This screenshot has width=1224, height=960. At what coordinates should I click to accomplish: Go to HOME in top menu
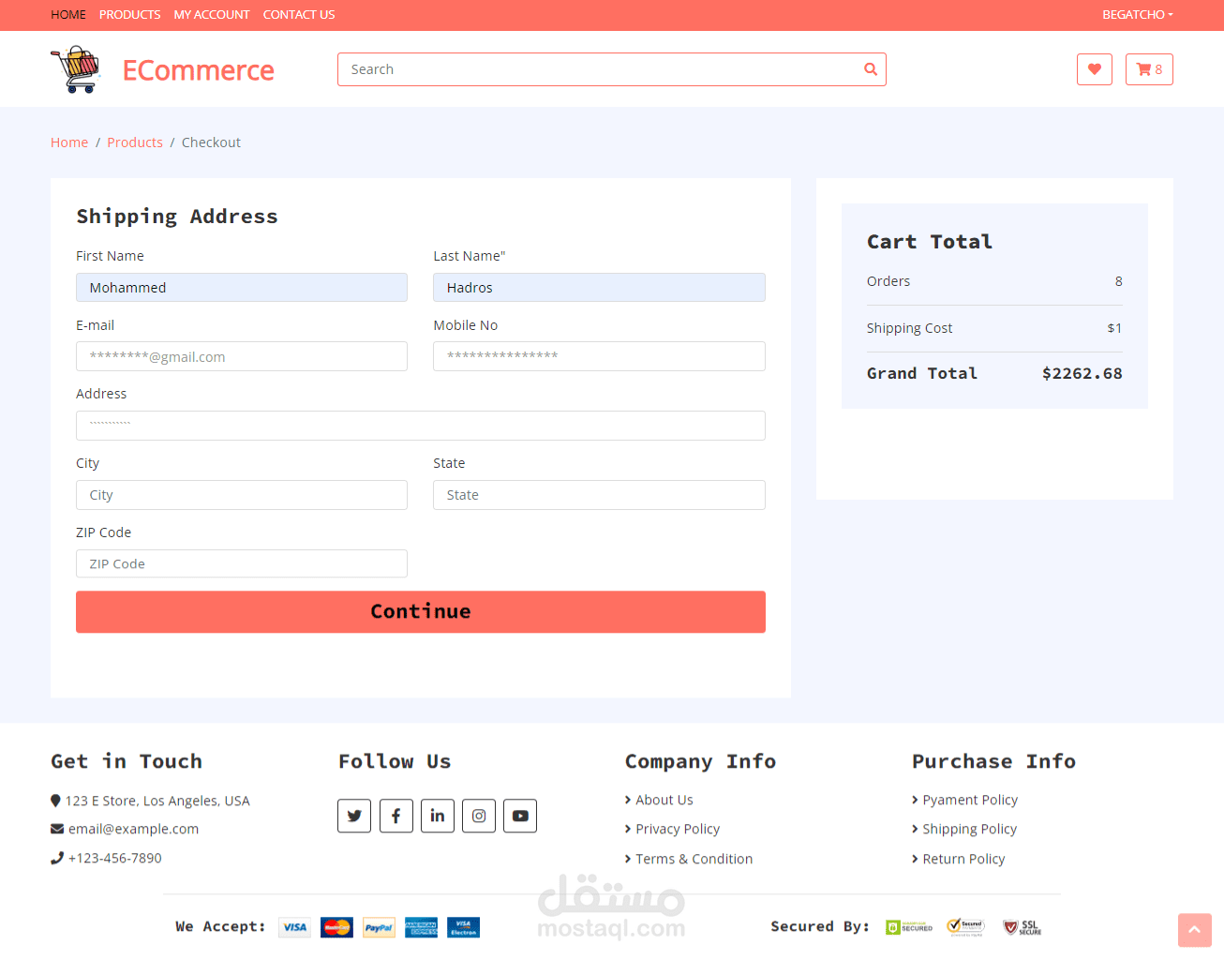pyautogui.click(x=68, y=15)
